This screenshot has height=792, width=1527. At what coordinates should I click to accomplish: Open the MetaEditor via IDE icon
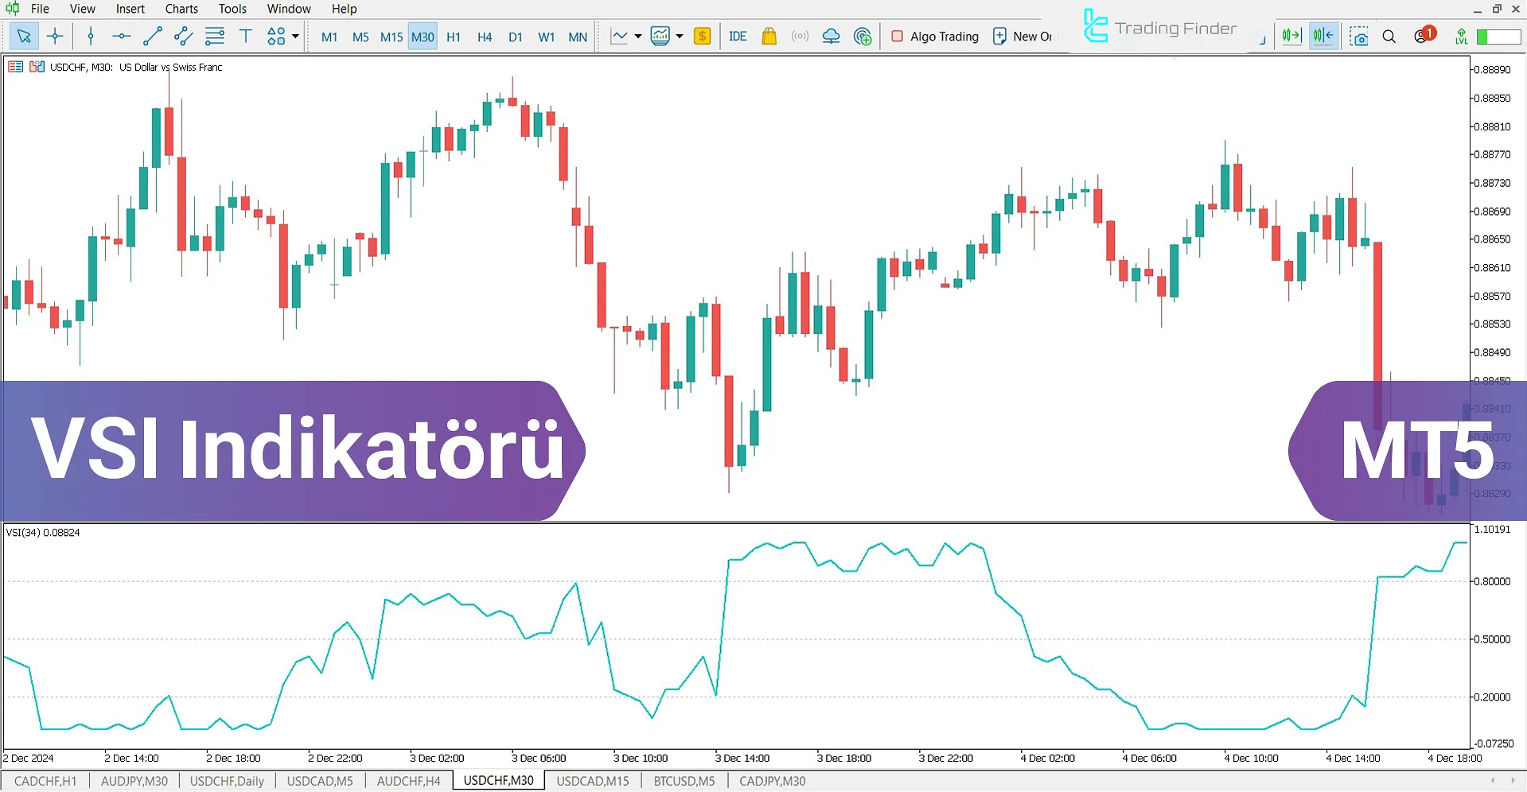pos(738,36)
